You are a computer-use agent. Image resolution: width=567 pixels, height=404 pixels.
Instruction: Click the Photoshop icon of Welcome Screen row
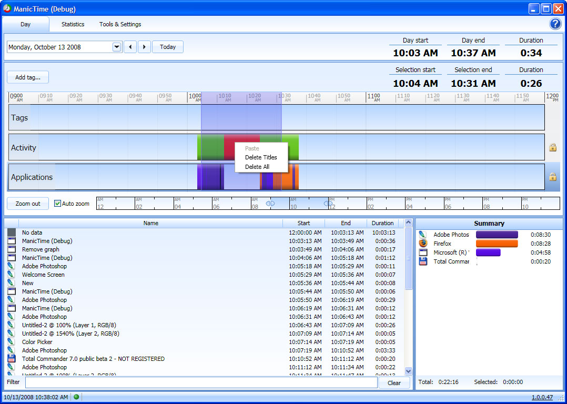[12, 275]
